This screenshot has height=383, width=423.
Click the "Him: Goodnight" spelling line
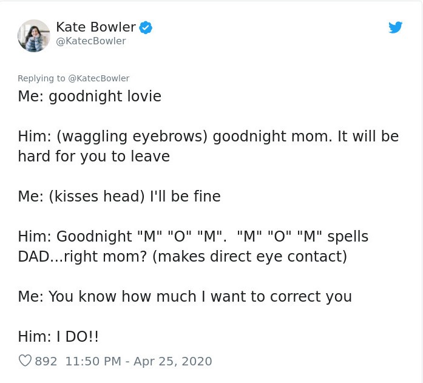(x=193, y=236)
